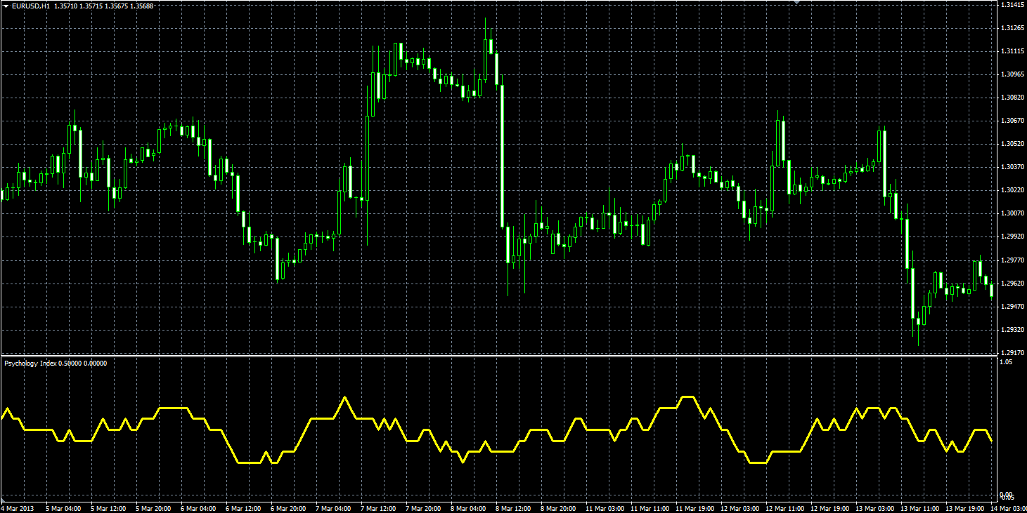Click the 1.31115 price axis label
1027x513 pixels.
tap(1012, 51)
